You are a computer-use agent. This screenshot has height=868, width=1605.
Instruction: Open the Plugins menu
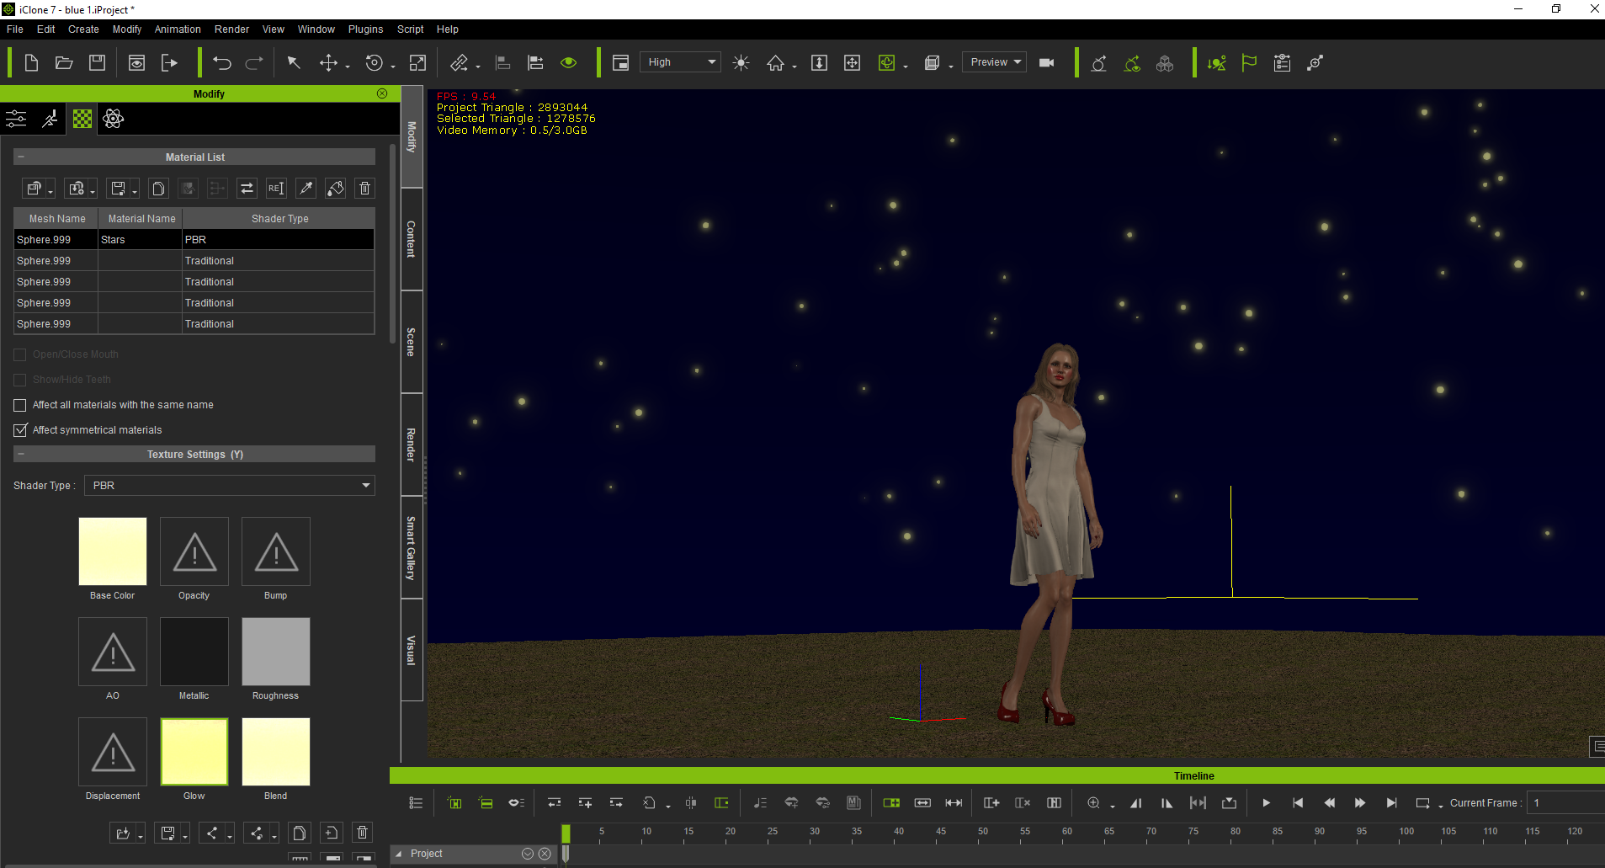click(365, 29)
